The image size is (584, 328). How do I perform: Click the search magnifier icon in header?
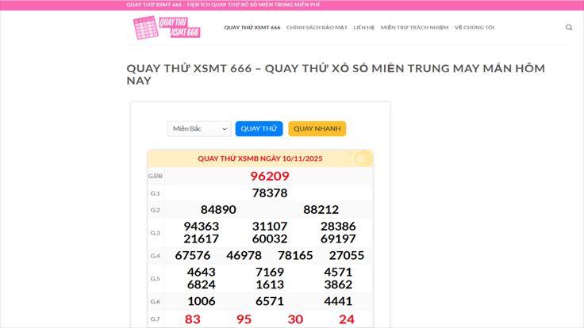(569, 28)
